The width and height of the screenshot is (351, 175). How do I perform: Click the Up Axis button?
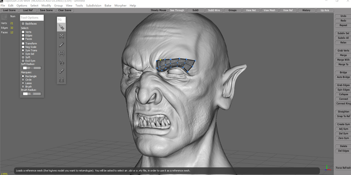(x=325, y=10)
